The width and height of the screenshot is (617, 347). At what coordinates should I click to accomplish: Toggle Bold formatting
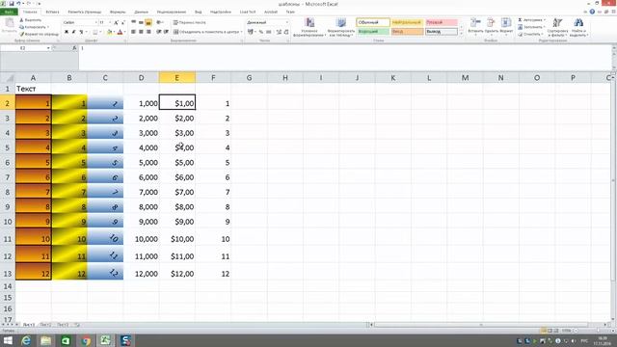(x=67, y=32)
